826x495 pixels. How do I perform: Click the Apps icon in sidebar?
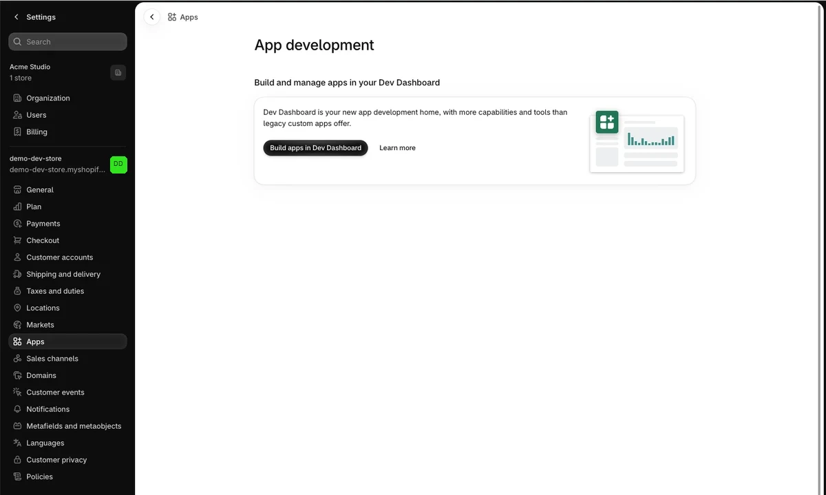click(x=18, y=341)
